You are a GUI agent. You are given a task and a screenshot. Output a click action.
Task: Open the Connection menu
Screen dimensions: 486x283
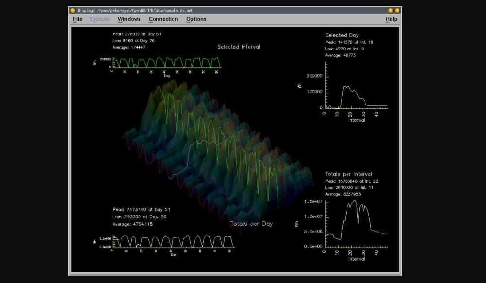click(x=163, y=19)
